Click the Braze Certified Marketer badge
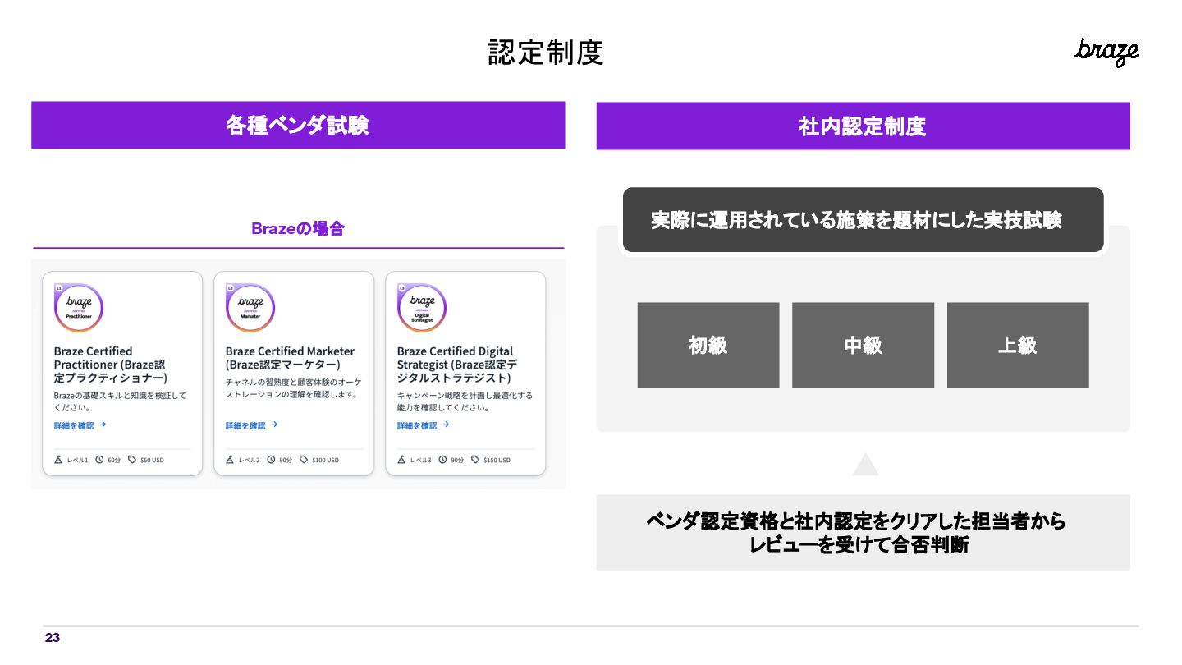1182x665 pixels. tap(250, 308)
